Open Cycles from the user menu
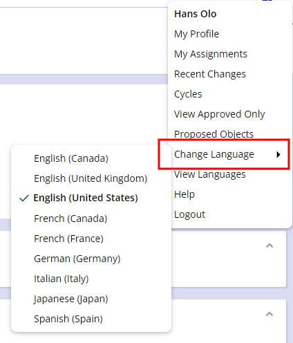293x343 pixels. 188,94
